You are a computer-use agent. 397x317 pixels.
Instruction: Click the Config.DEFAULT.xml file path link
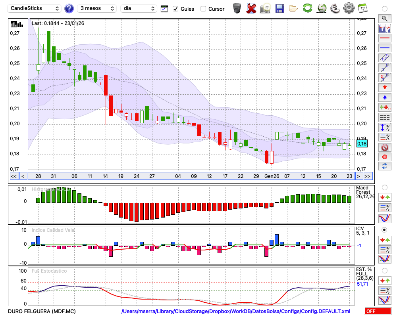click(236, 311)
